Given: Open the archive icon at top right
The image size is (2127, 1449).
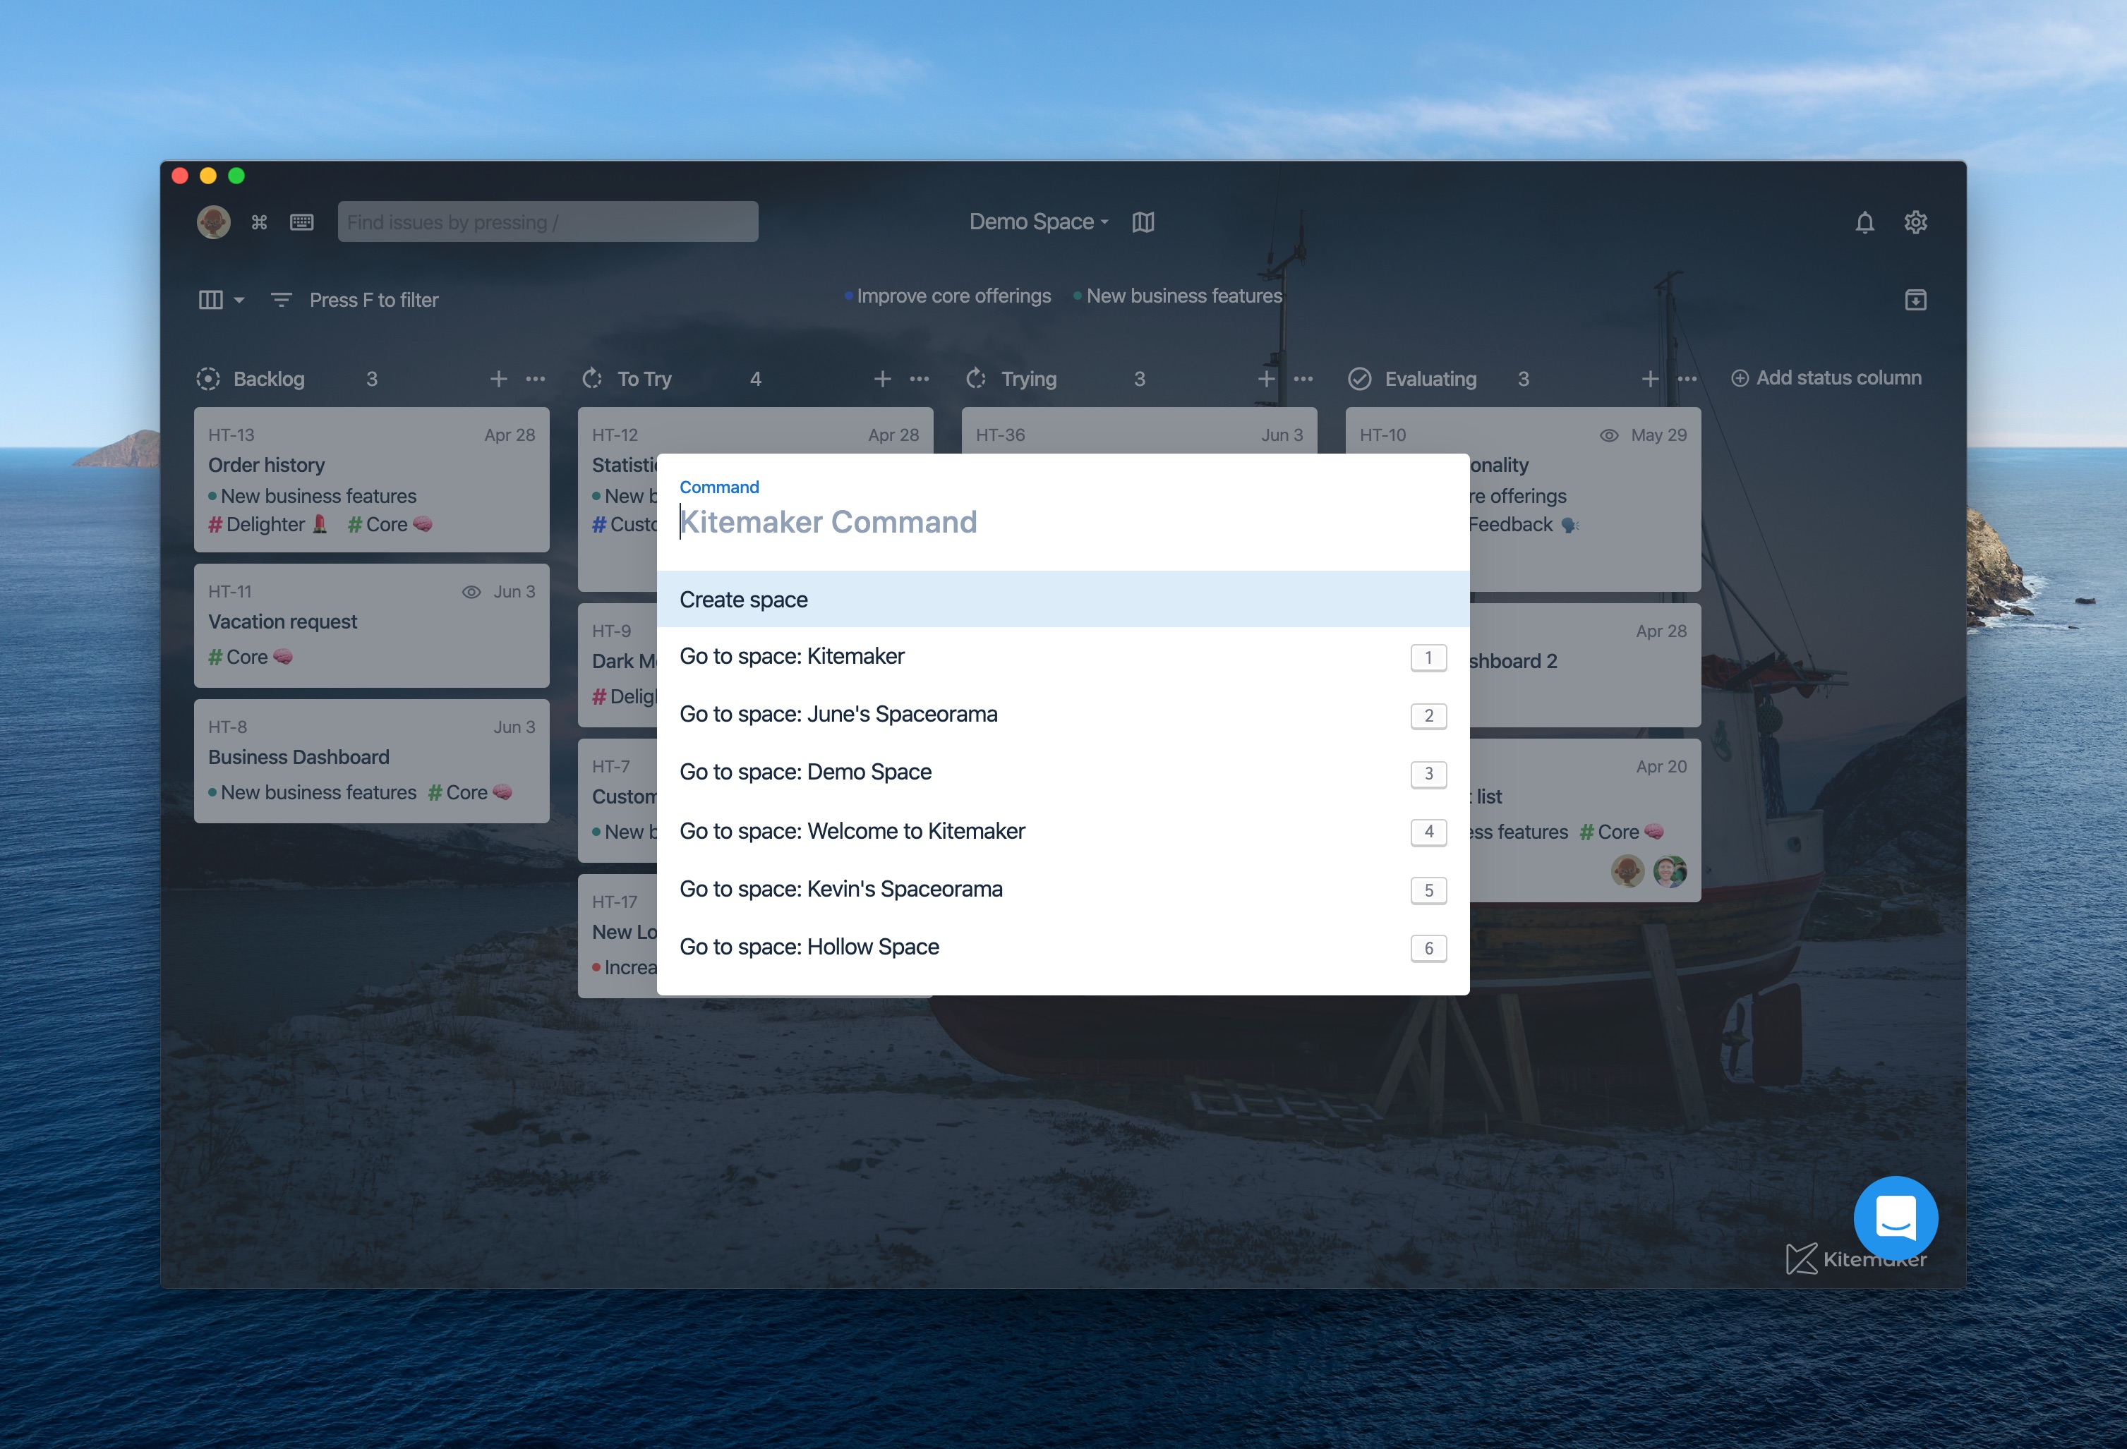Looking at the screenshot, I should coord(1915,300).
